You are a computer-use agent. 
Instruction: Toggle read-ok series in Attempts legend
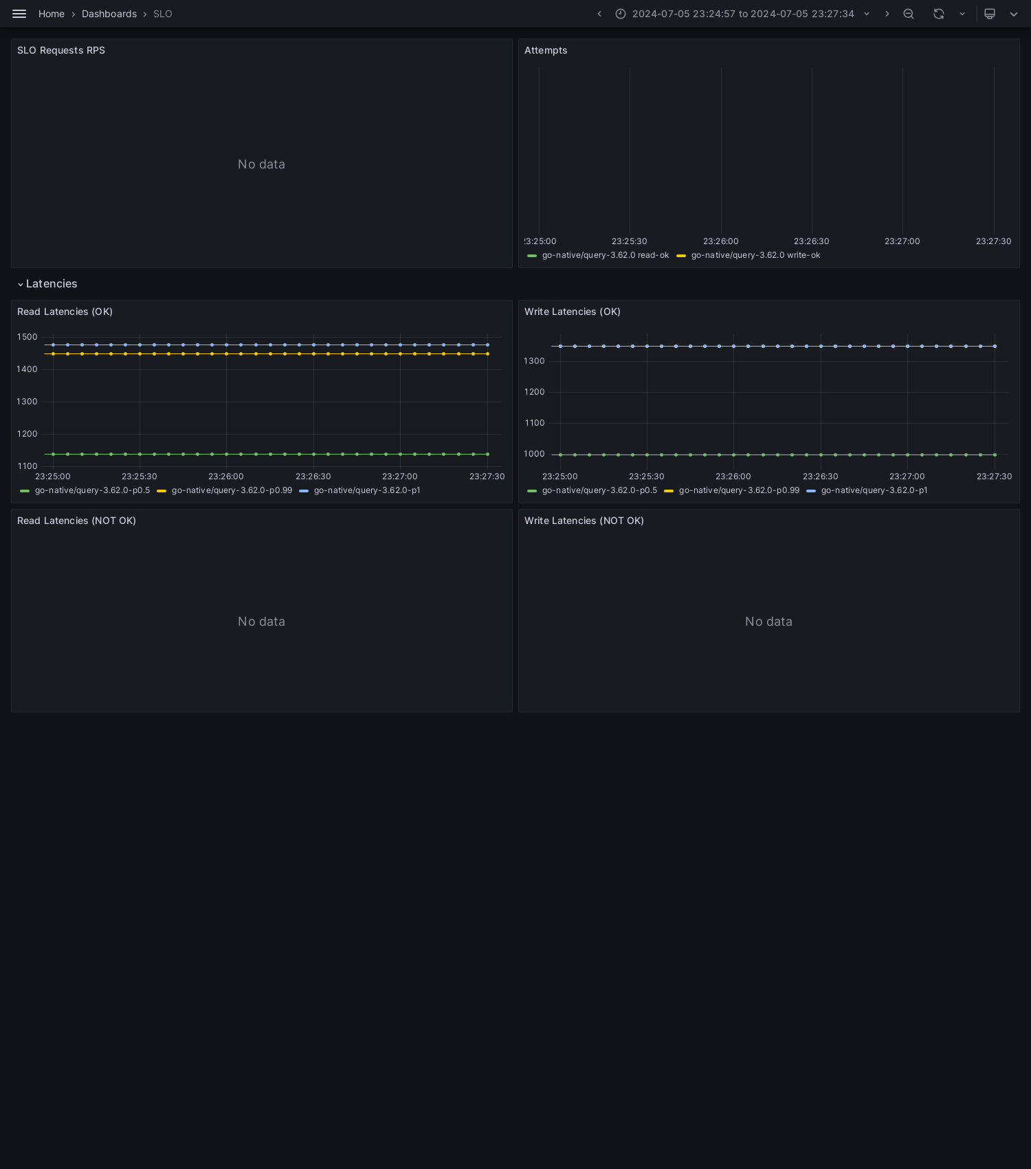(606, 255)
